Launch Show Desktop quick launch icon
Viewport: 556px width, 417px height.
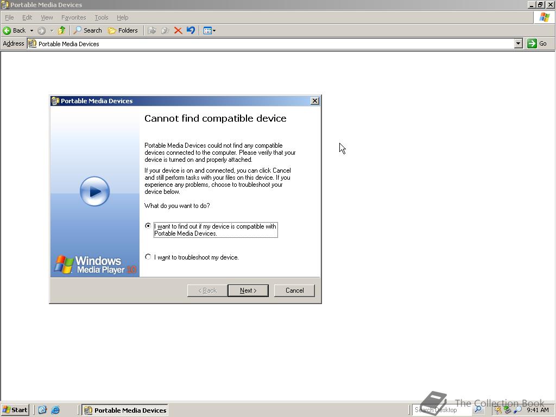(x=42, y=410)
